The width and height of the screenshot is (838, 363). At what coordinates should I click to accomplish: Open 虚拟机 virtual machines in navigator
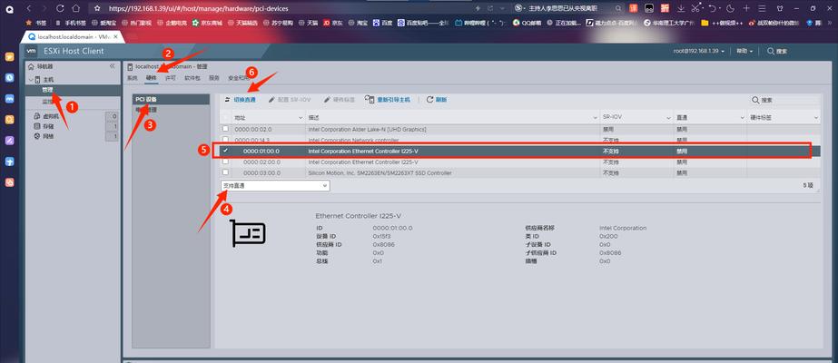[x=49, y=116]
